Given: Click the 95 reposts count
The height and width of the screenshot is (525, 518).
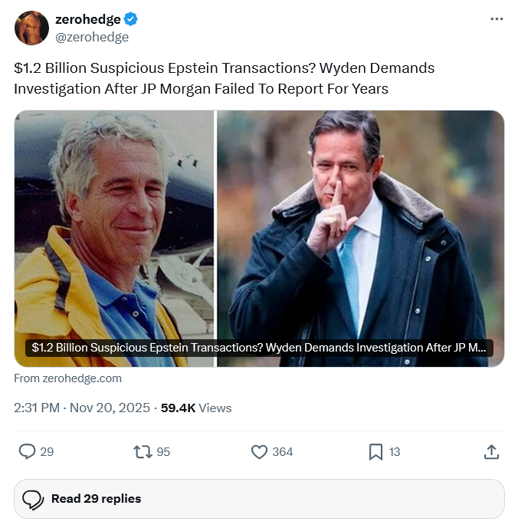Looking at the screenshot, I should tap(163, 452).
